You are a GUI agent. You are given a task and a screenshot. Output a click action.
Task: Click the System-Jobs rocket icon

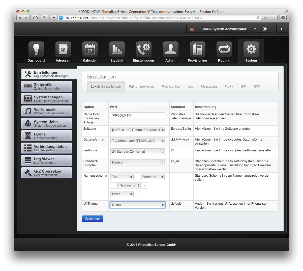coord(28,123)
